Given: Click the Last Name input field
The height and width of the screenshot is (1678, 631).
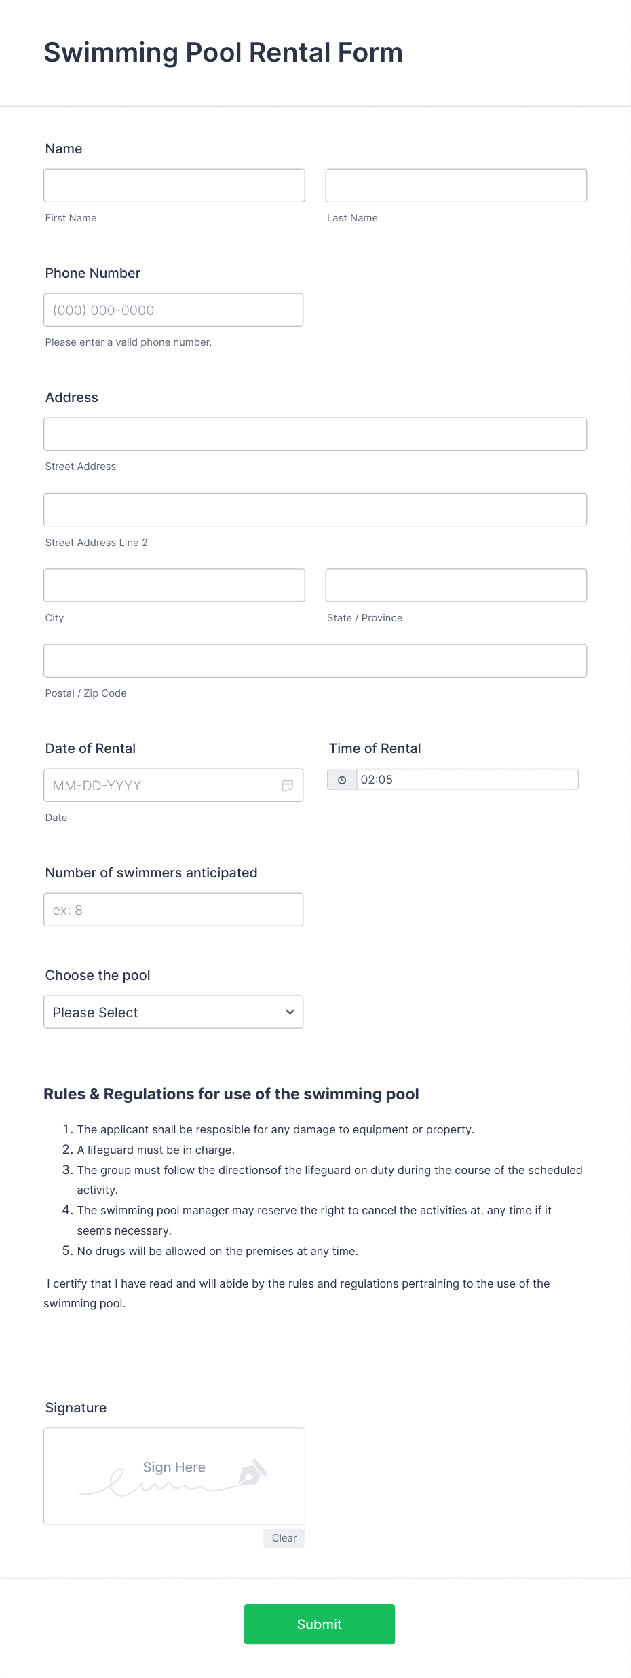Looking at the screenshot, I should tap(455, 185).
